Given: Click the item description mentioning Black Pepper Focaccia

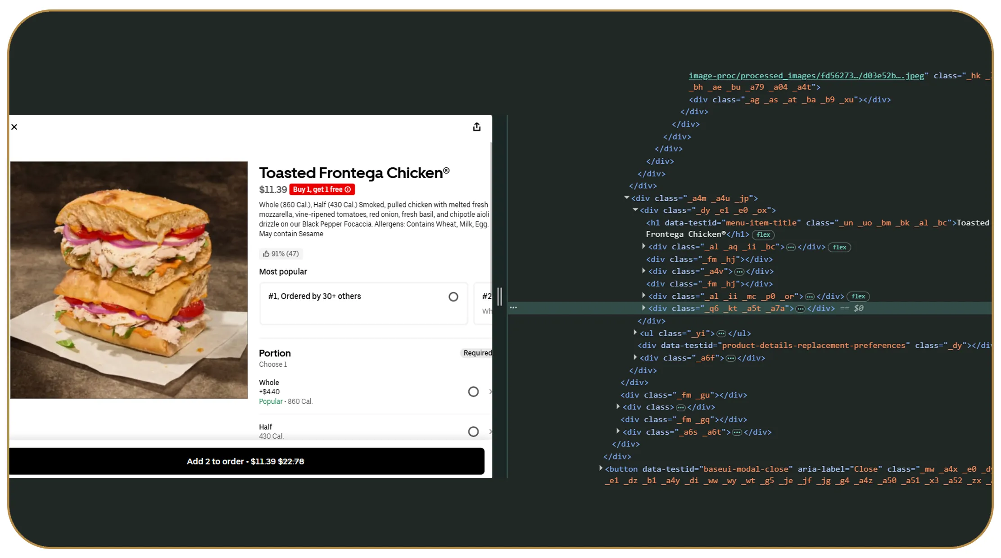Looking at the screenshot, I should pyautogui.click(x=374, y=219).
